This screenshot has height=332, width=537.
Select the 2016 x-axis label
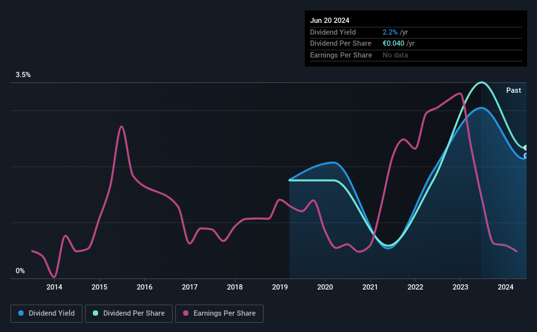145,287
